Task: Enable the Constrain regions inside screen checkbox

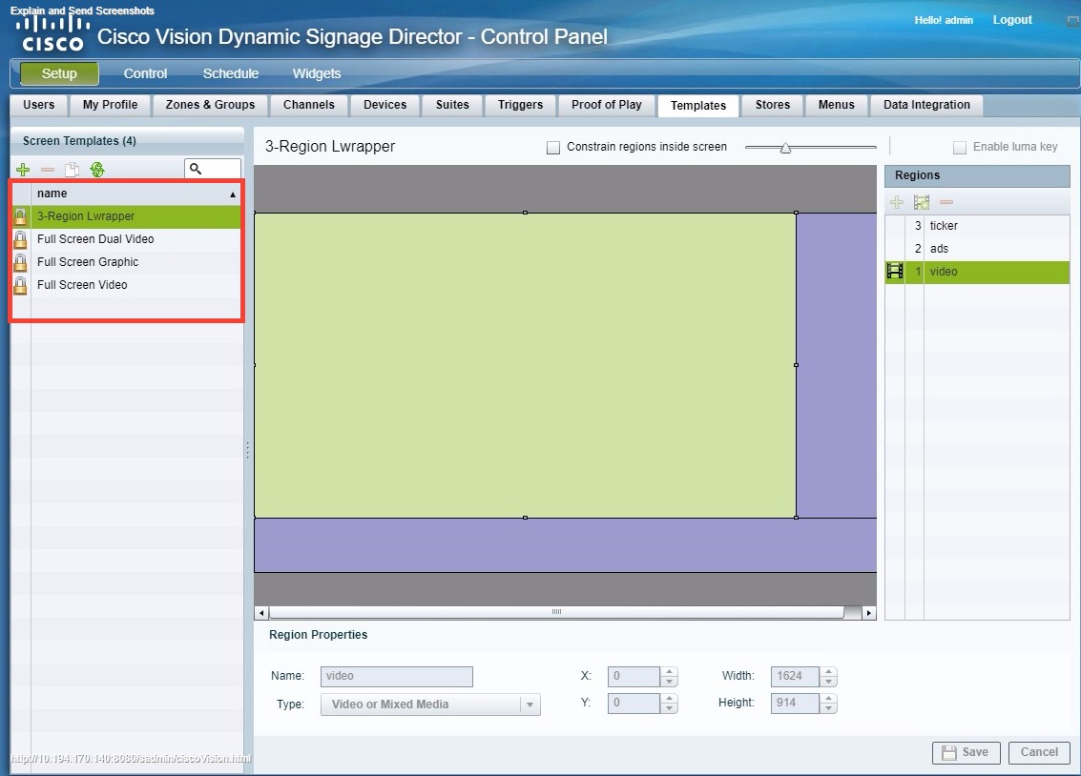Action: point(552,147)
